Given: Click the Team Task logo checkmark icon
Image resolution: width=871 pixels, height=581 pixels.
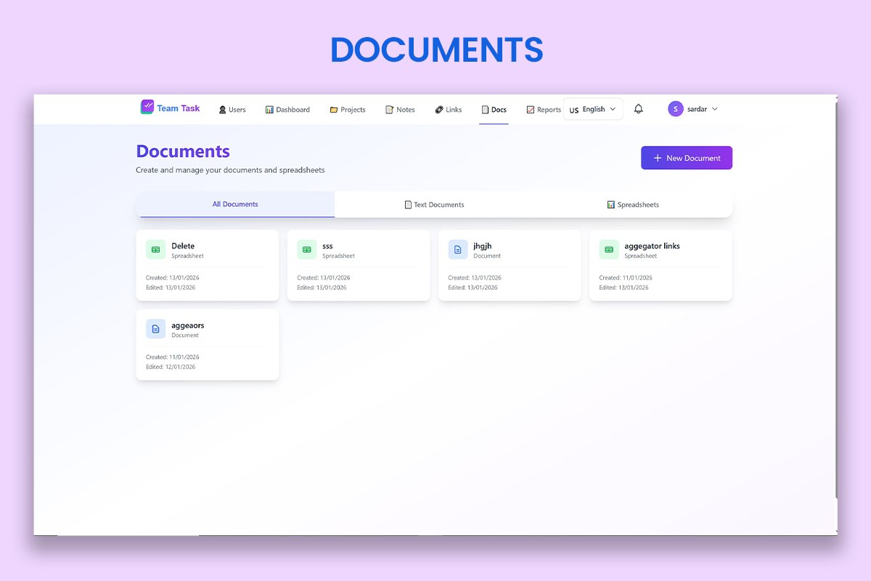Looking at the screenshot, I should coord(147,107).
